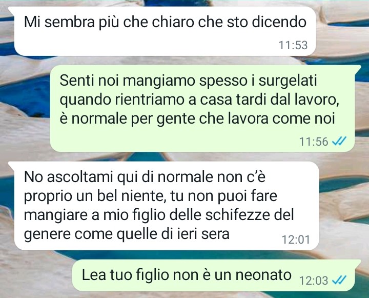Select the message 'No ascoltami qui di normale'

pyautogui.click(x=167, y=206)
